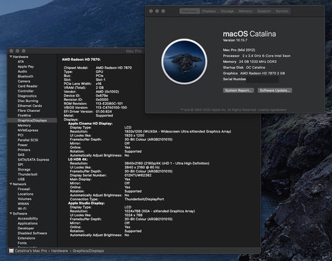Open the Licence Agreement link
This screenshot has width=332, height=261.
(x=272, y=110)
